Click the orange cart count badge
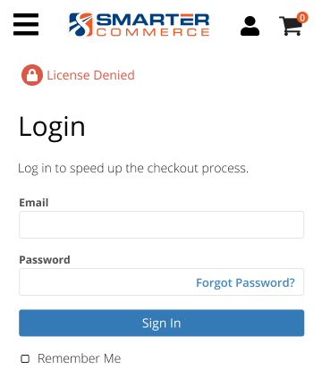Viewport: 322px width, 386px height. [302, 18]
